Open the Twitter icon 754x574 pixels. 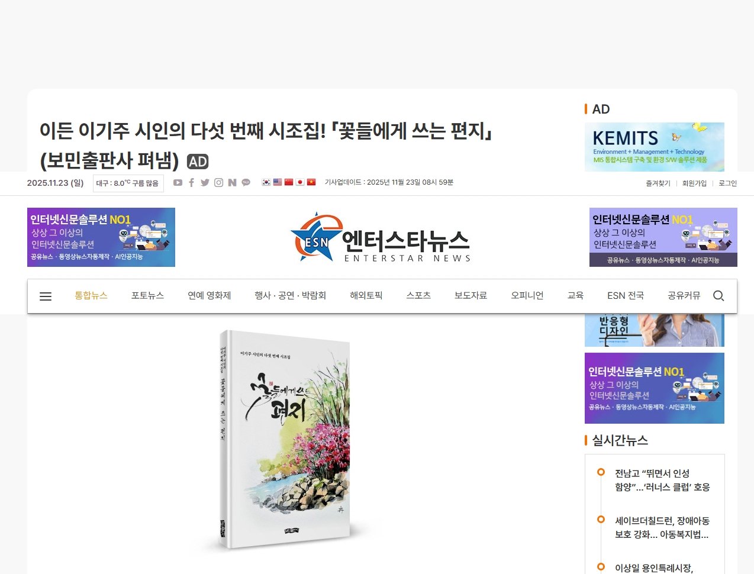click(205, 183)
